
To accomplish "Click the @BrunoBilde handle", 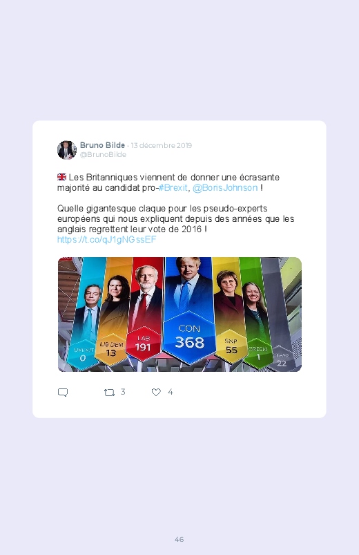I will tap(103, 154).
